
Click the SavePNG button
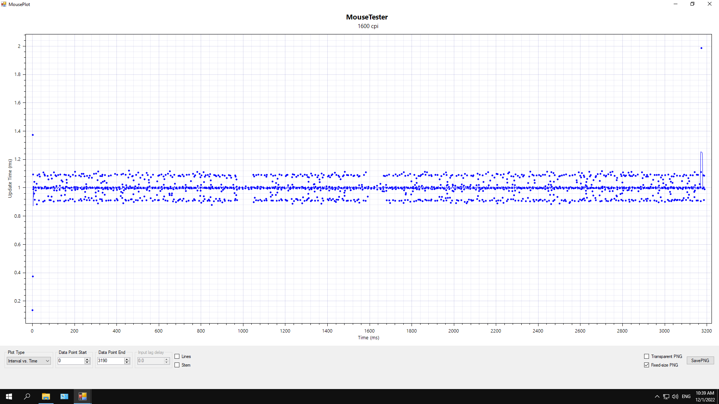click(x=700, y=361)
